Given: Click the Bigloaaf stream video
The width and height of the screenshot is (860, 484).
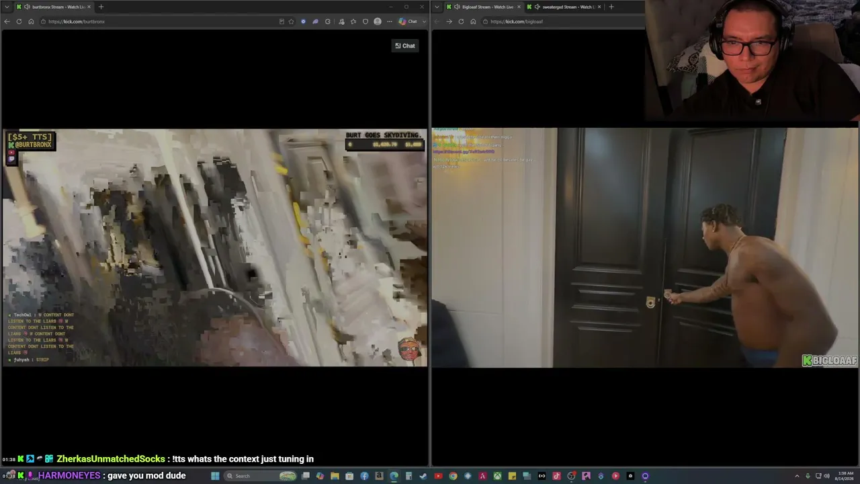Looking at the screenshot, I should point(645,247).
